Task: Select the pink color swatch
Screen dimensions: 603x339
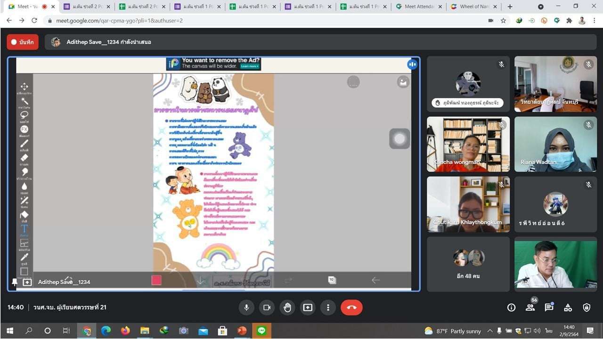Action: click(156, 280)
